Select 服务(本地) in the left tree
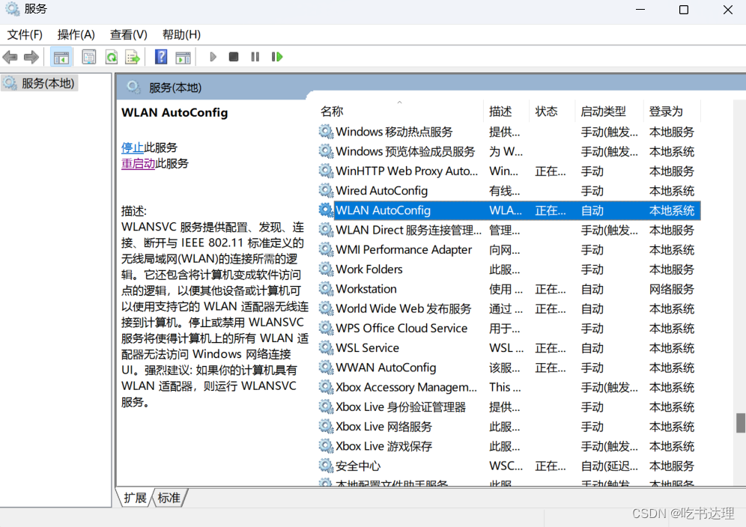 pyautogui.click(x=48, y=84)
